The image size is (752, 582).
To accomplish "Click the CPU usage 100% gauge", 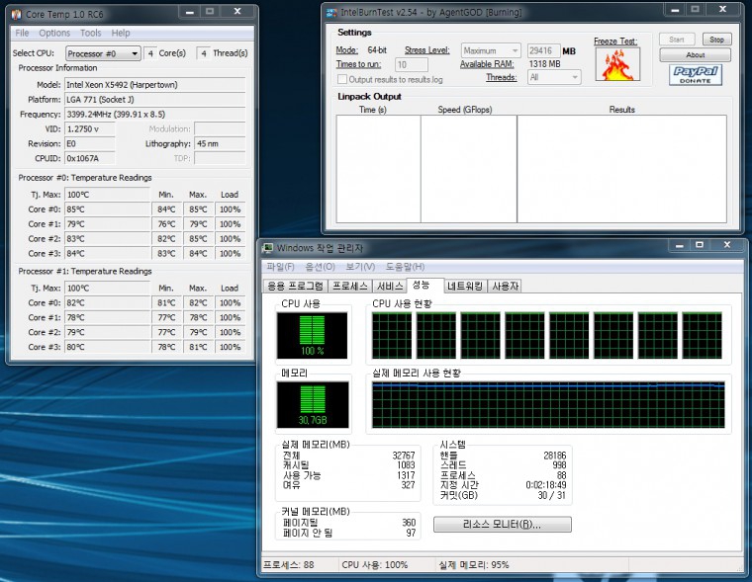I will pos(312,335).
